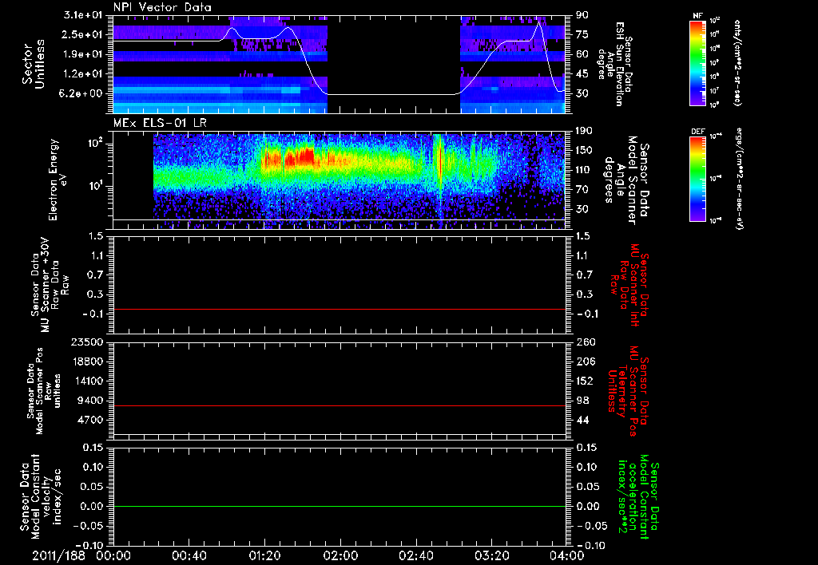Screen dimensions: 818x565
Task: Click the NPI Vector Data panel title
Action: coord(162,7)
